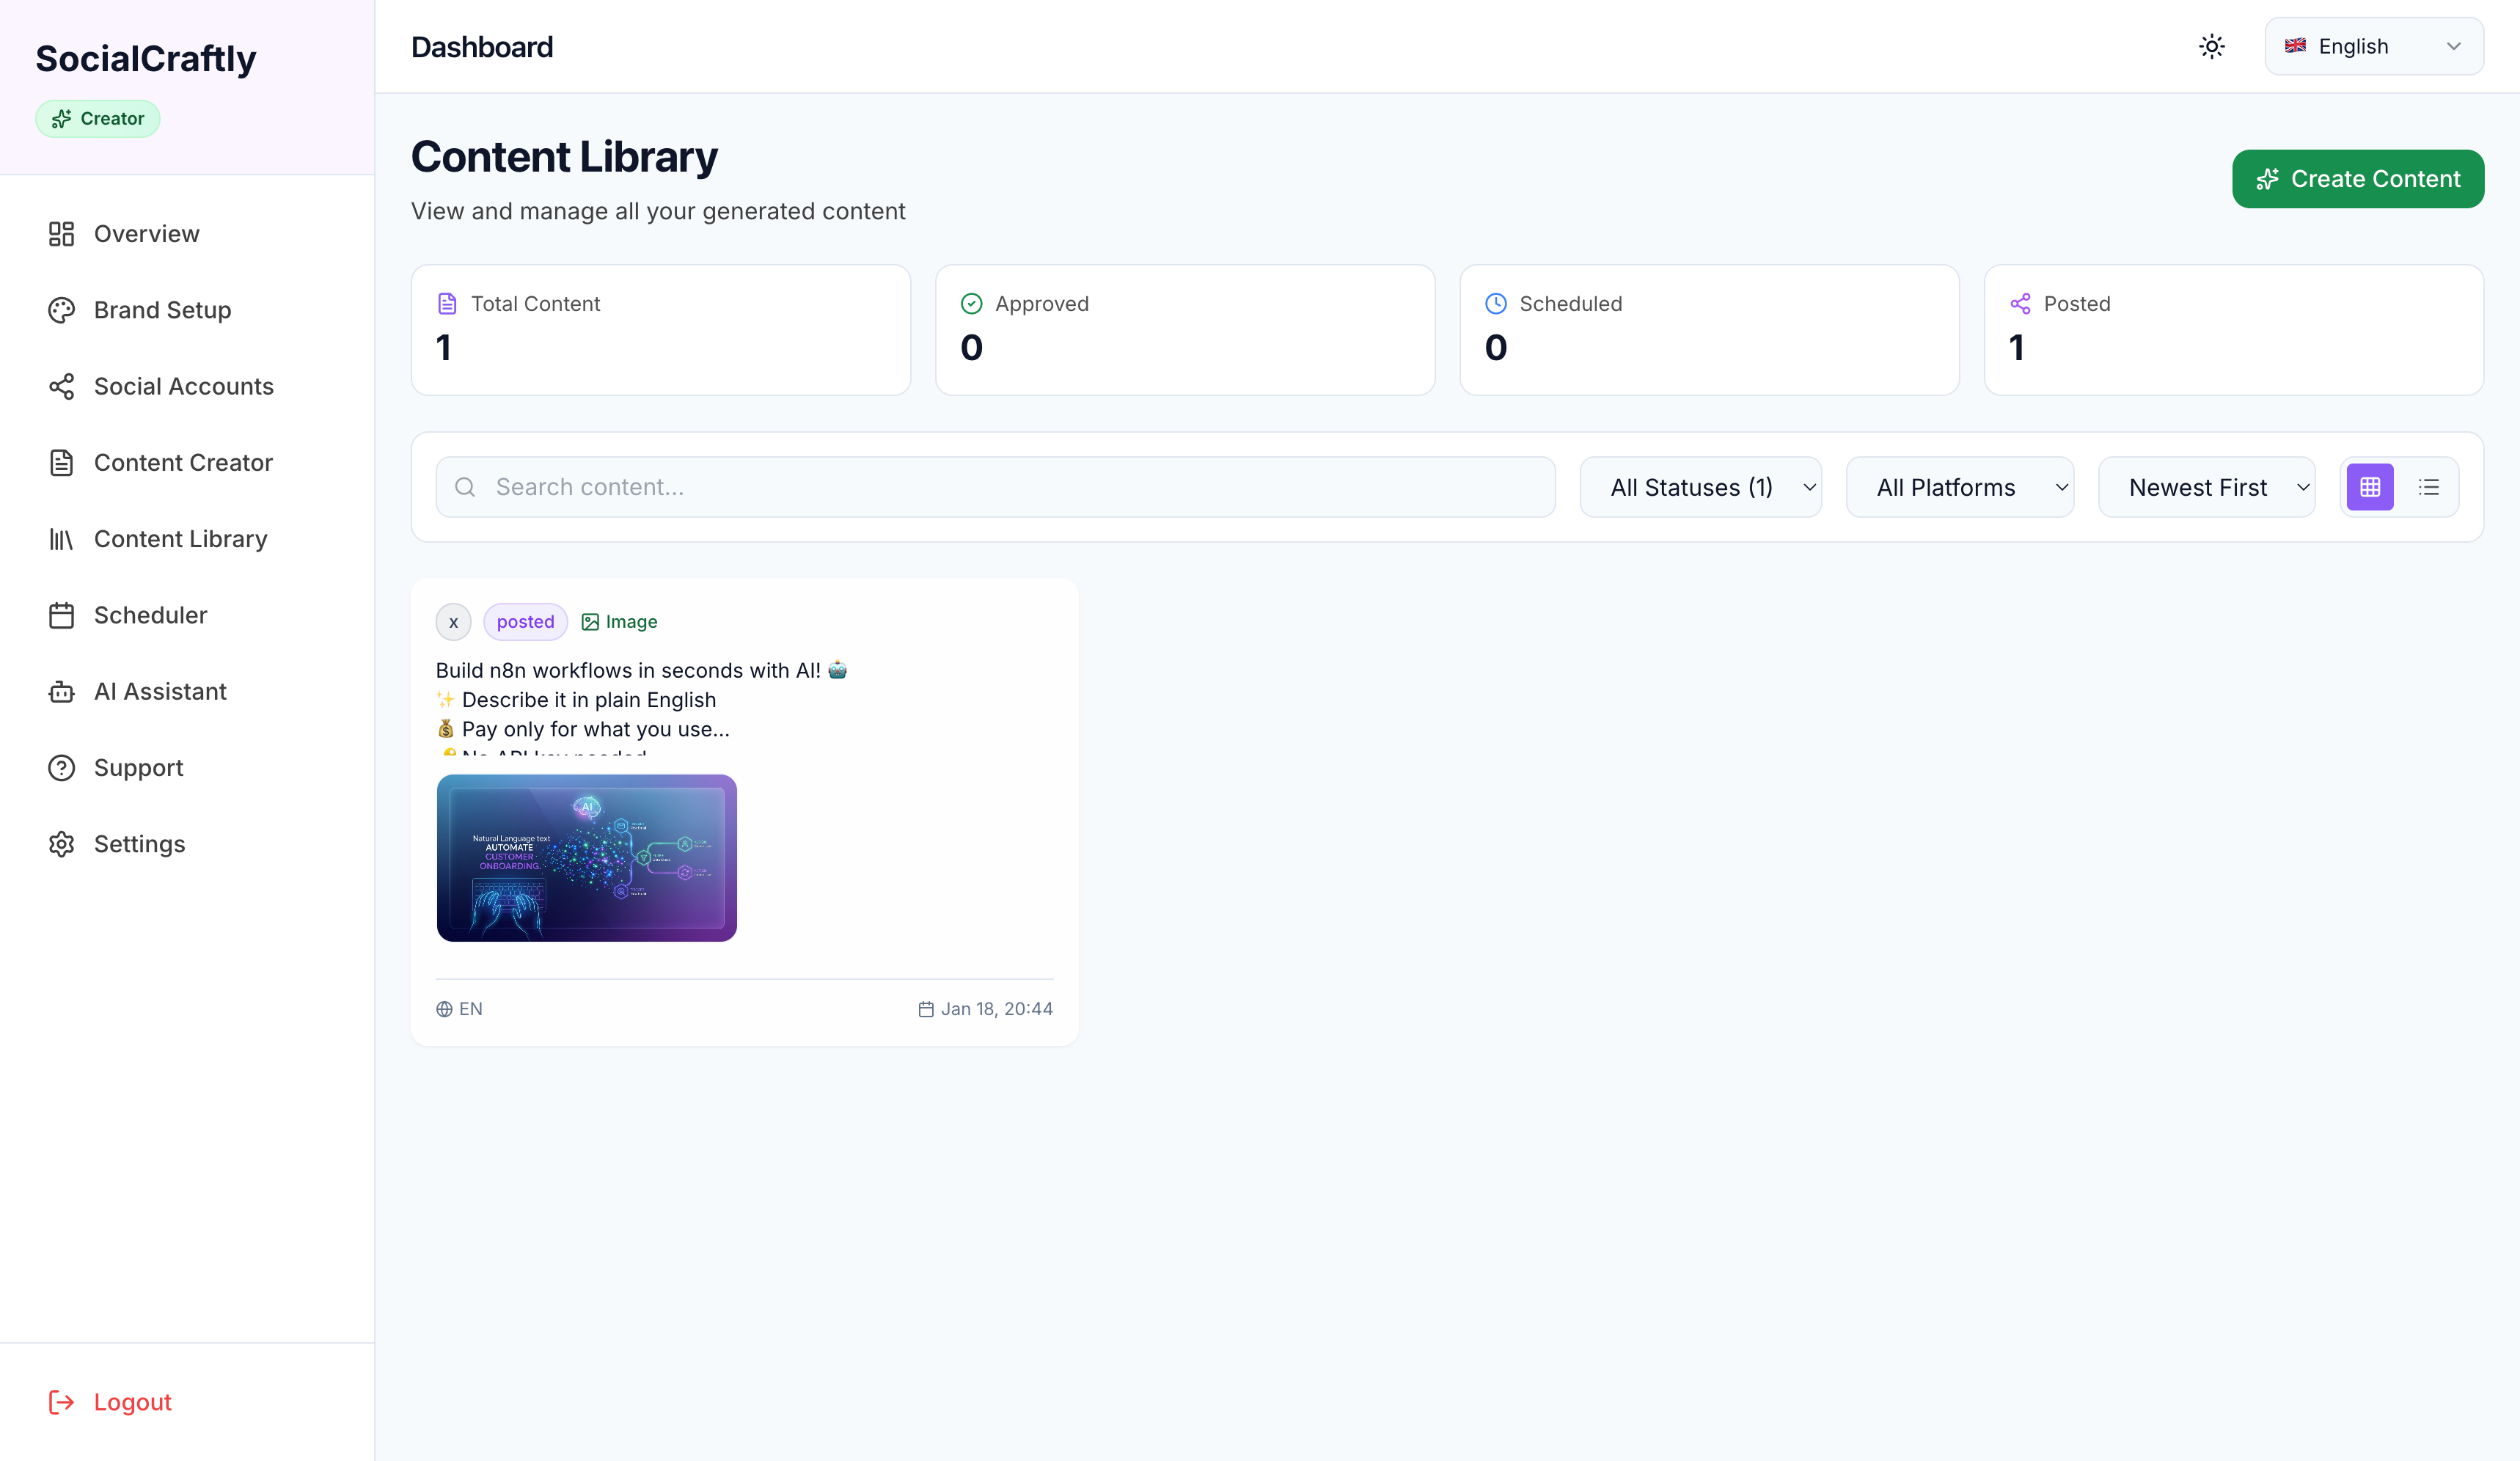Launch the AI Assistant bot icon
The height and width of the screenshot is (1461, 2520).
point(61,691)
